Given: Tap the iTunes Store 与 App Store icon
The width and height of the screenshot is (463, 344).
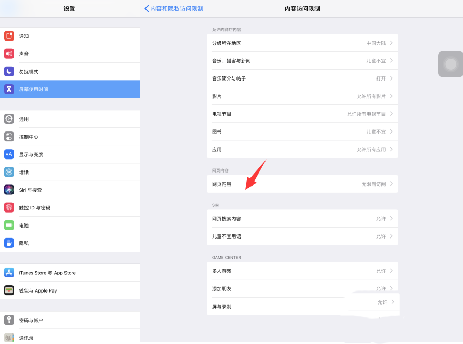Looking at the screenshot, I should tap(9, 273).
